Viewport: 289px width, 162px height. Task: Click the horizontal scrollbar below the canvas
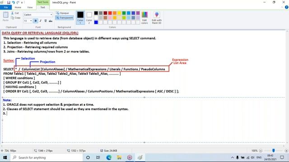click(x=143, y=146)
